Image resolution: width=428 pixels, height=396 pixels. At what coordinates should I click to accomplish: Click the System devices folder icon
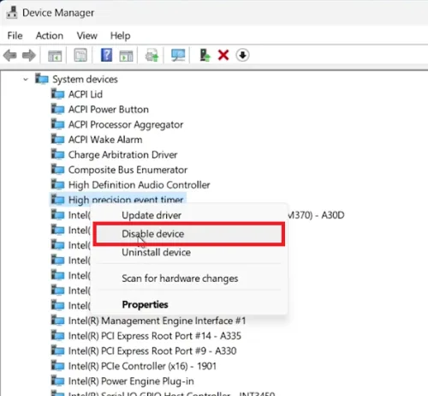click(x=42, y=79)
